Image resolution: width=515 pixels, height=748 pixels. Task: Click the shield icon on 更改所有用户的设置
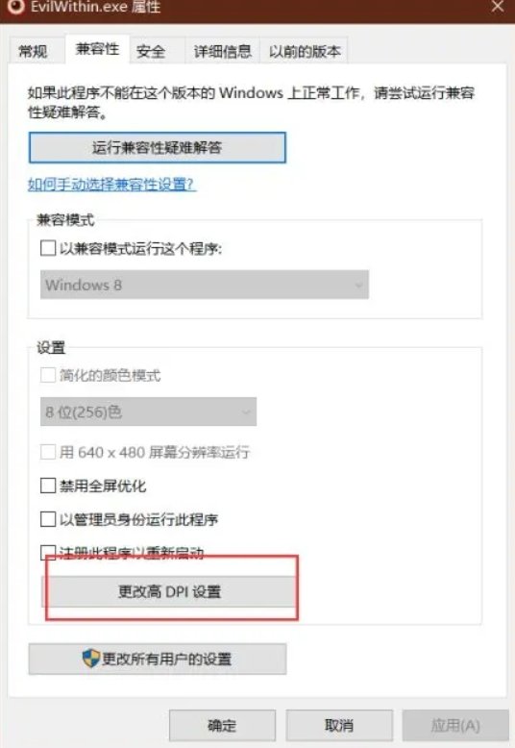coord(90,659)
